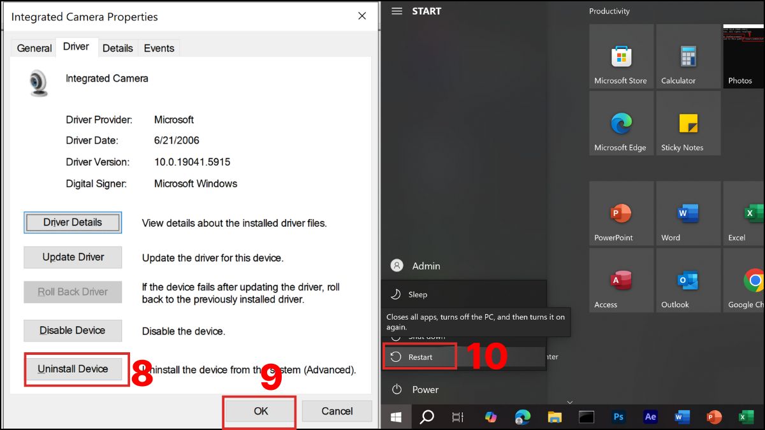Open the Microsoft Store tile
This screenshot has height=430, width=765.
(x=621, y=55)
